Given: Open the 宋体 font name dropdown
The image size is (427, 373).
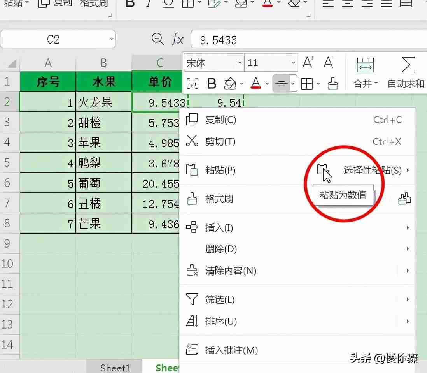Looking at the screenshot, I should click(x=240, y=63).
